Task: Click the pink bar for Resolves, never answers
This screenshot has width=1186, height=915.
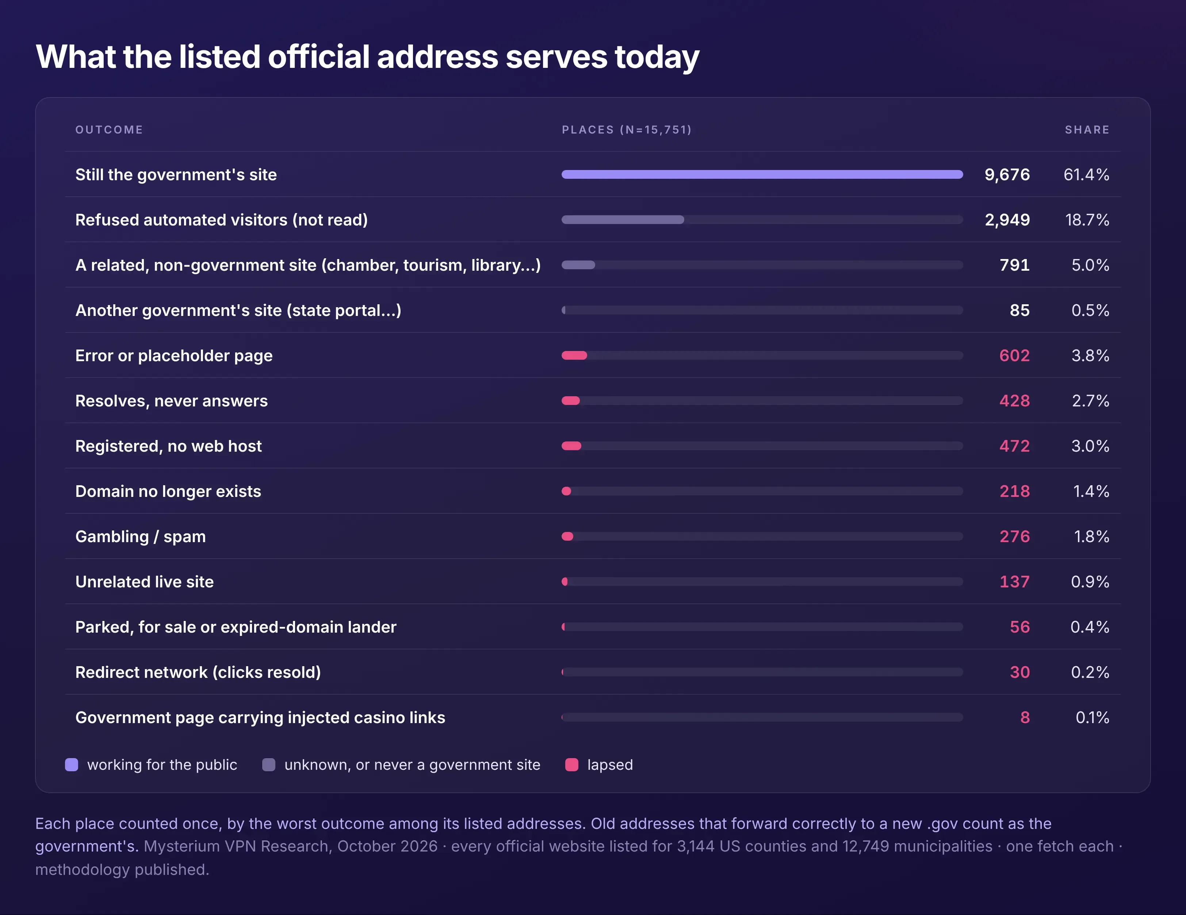Action: tap(570, 401)
